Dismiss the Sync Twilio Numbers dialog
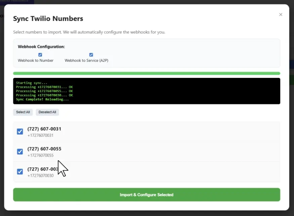The image size is (294, 216). pos(281,14)
